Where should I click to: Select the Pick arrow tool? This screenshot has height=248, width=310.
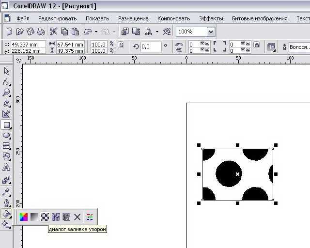(x=6, y=71)
